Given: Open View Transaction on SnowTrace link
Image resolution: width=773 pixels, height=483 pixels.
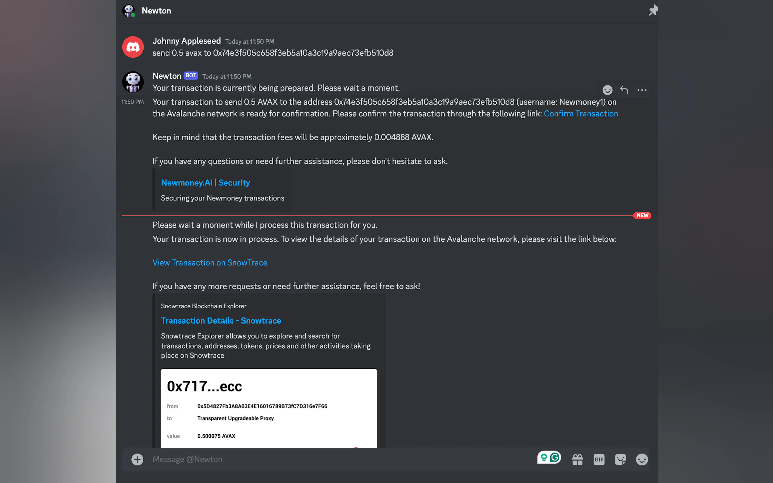Looking at the screenshot, I should (210, 262).
